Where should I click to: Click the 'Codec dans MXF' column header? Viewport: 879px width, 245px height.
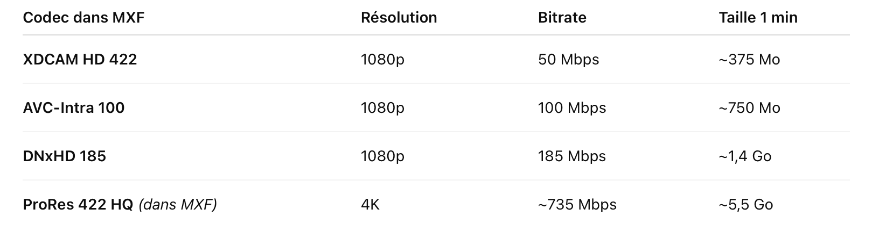[x=84, y=18]
